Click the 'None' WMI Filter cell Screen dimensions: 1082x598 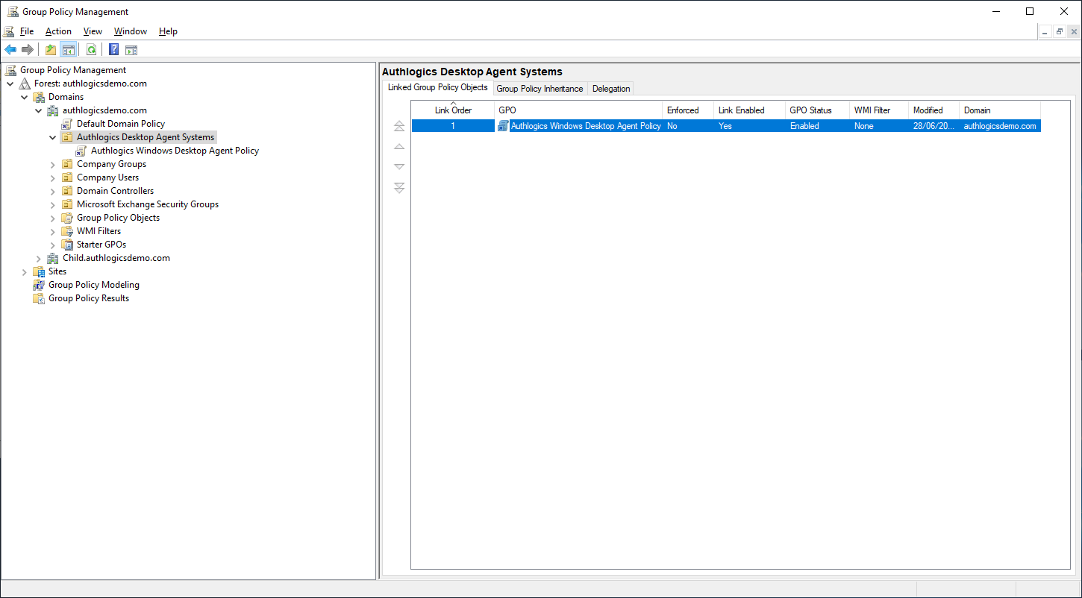coord(864,126)
